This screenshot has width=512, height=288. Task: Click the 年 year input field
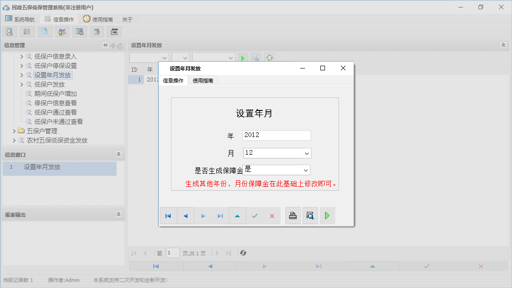276,135
